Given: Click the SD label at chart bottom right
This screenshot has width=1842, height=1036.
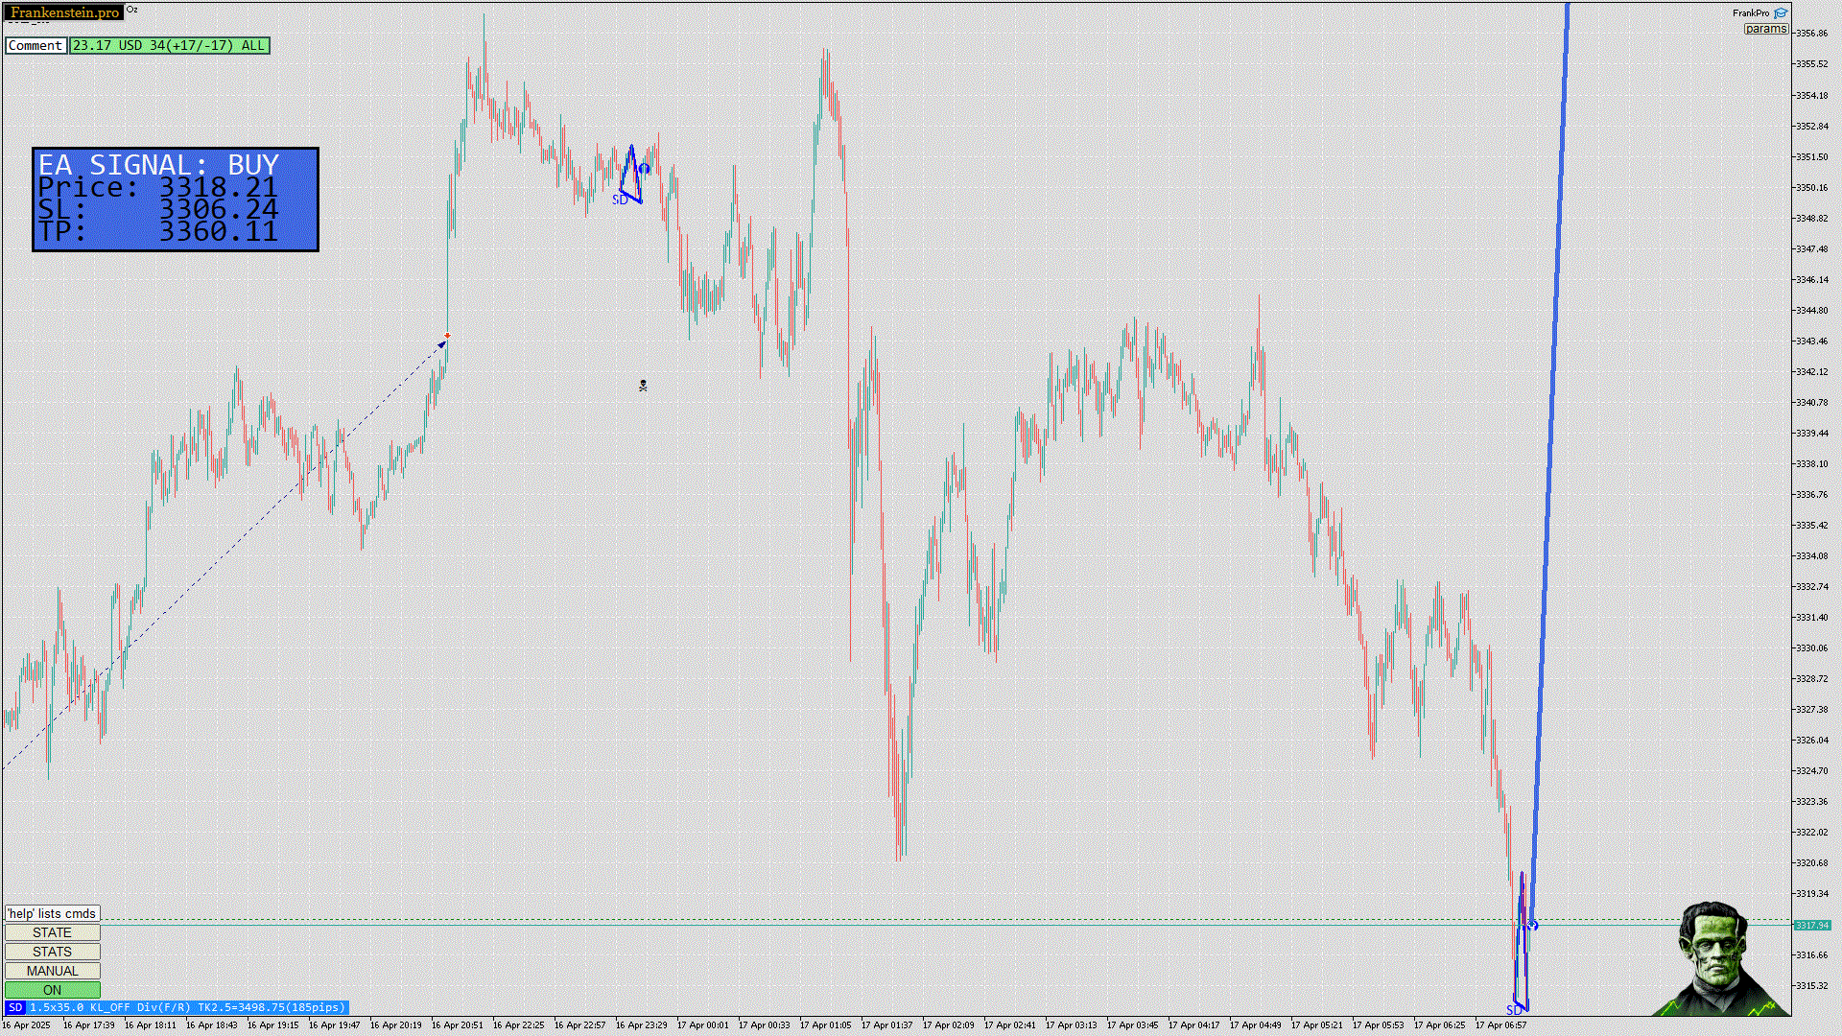Looking at the screenshot, I should pyautogui.click(x=1514, y=1009).
